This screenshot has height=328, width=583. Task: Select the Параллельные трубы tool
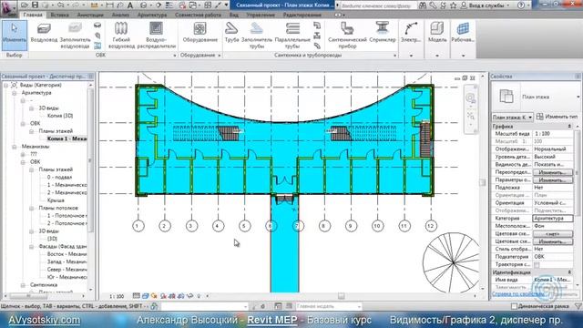292,36
